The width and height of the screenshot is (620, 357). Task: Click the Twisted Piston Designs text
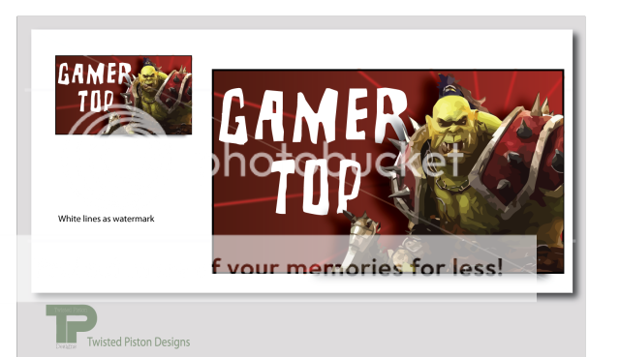139,342
